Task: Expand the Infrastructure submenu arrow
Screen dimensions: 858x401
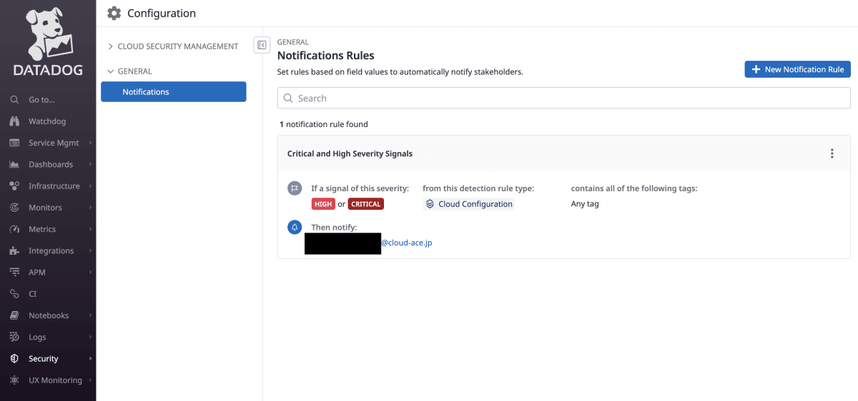Action: pos(91,186)
